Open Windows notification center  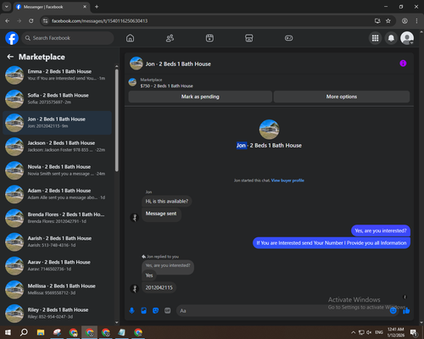(414, 332)
